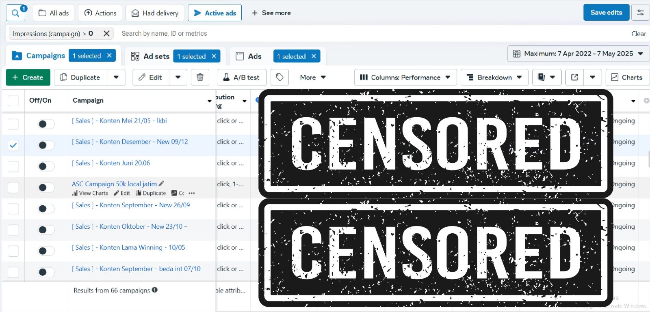650x312 pixels.
Task: Click the green Create button
Action: click(x=28, y=77)
